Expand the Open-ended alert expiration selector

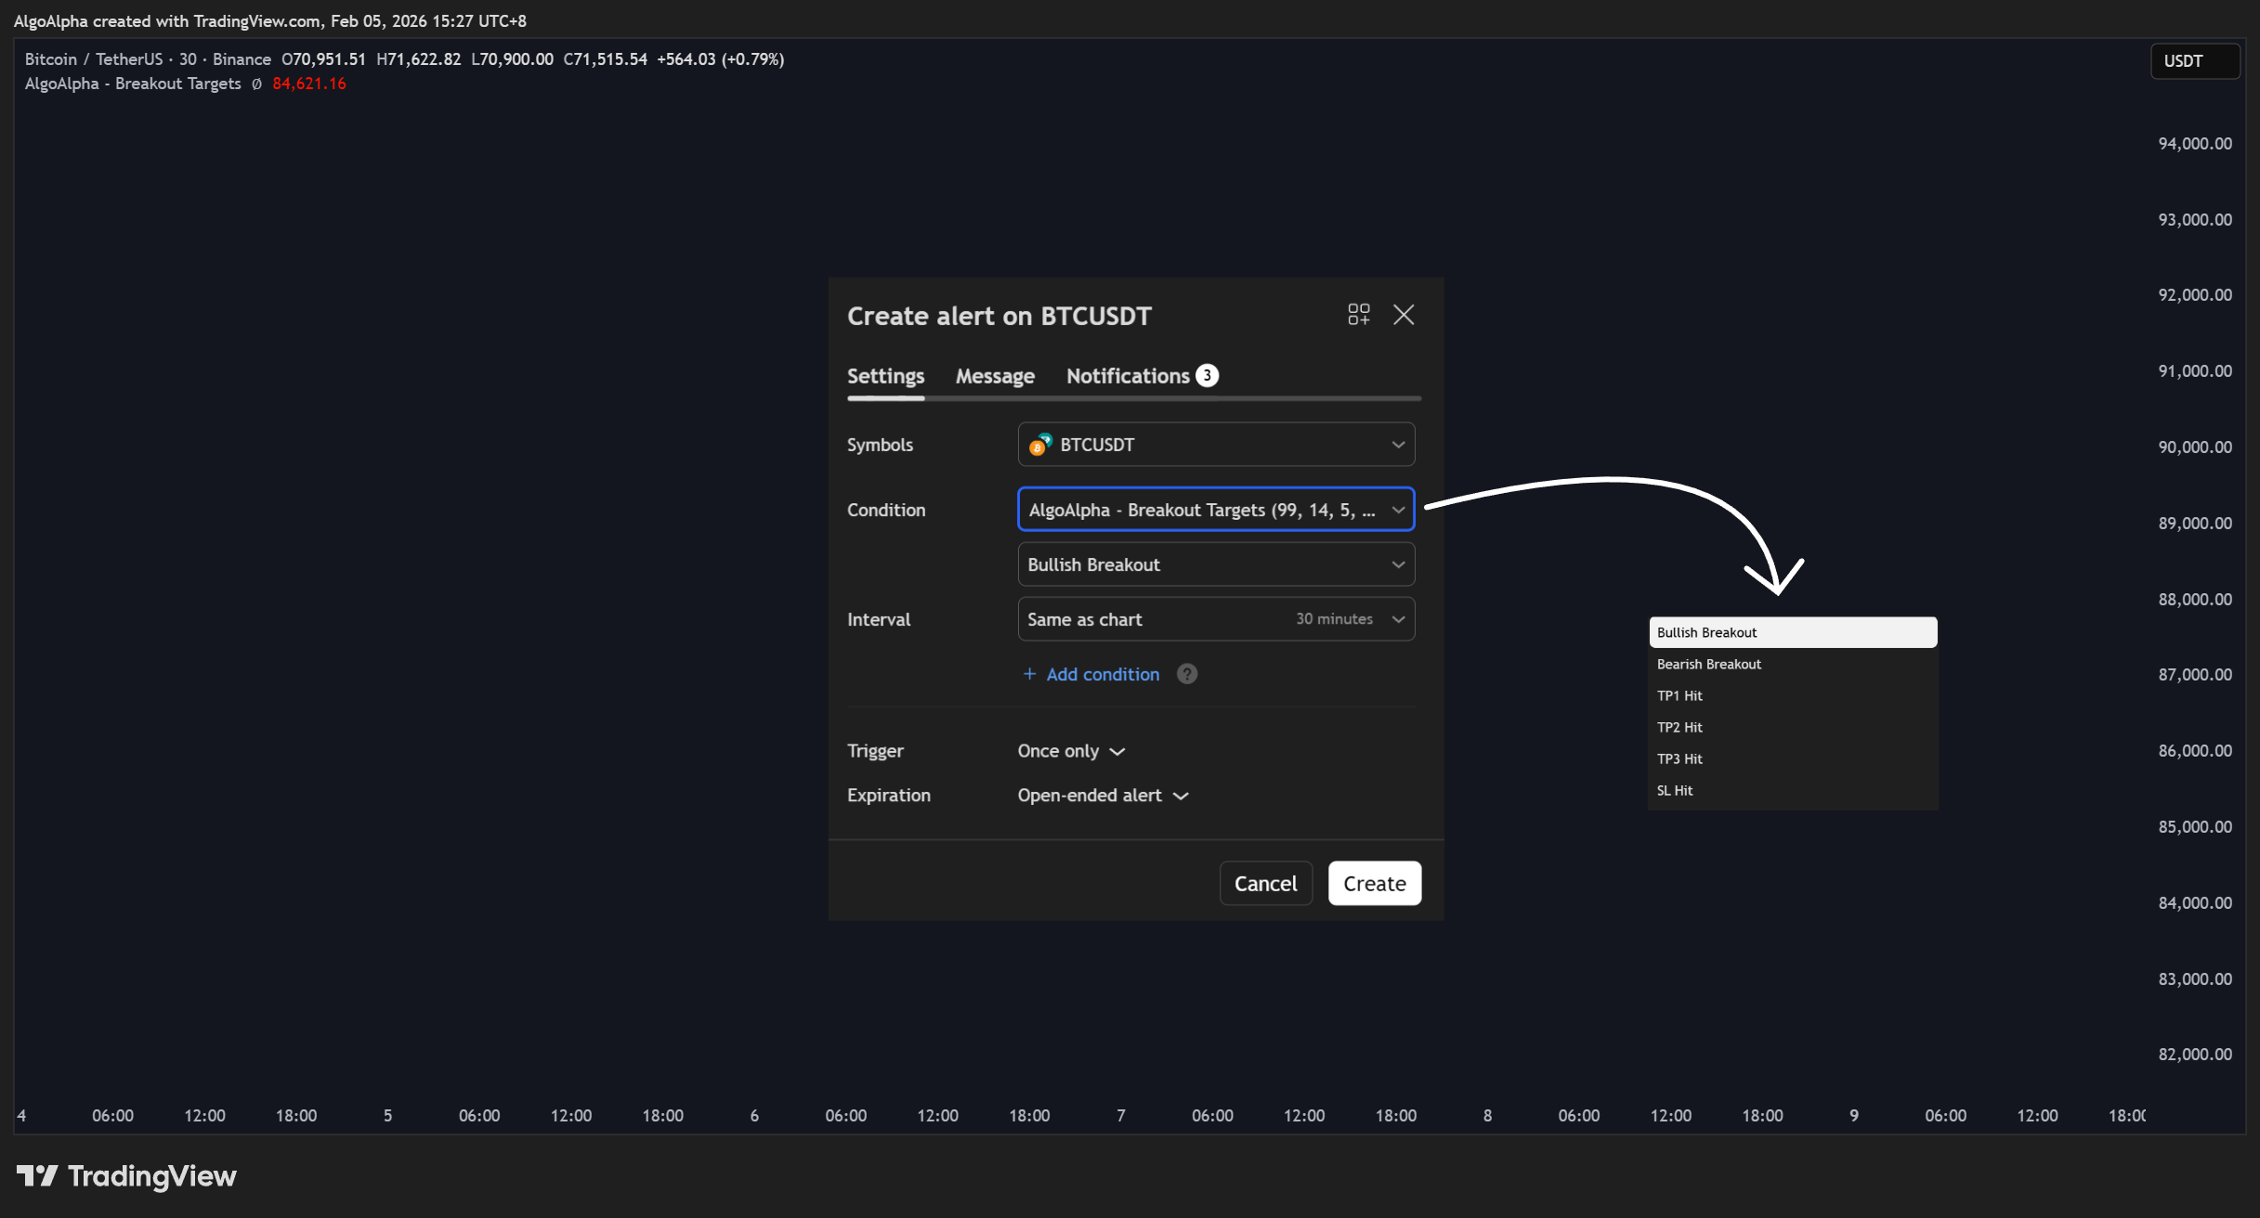[x=1103, y=796]
